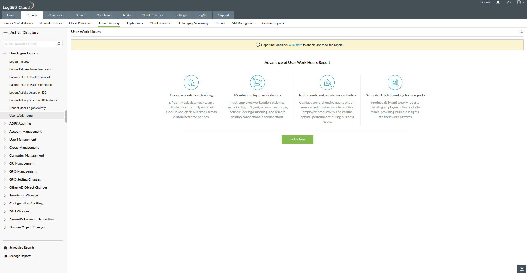Click the chat feedback icon at bottom right

(521, 269)
